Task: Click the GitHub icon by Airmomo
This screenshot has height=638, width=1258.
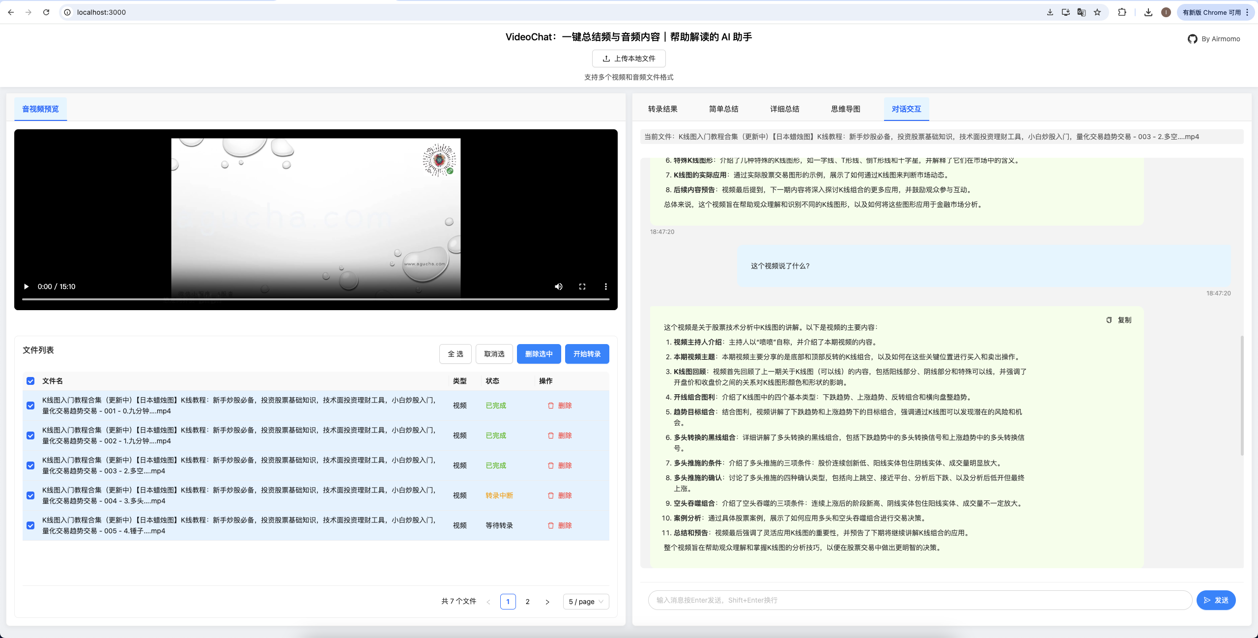Action: [1192, 39]
